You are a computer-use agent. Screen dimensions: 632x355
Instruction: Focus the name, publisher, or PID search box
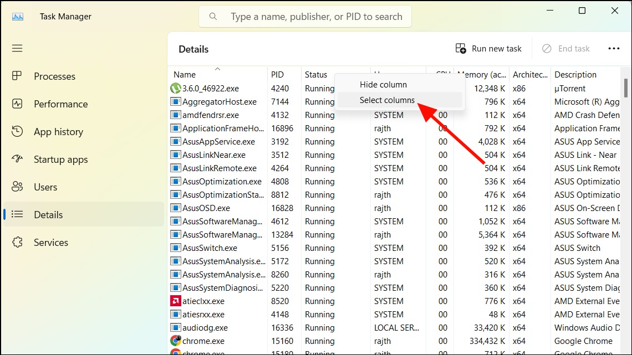305,17
